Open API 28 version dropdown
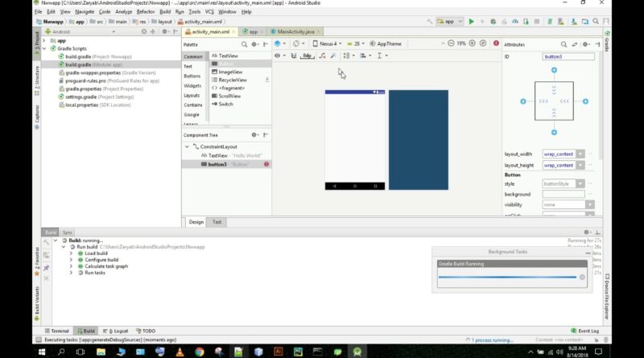 (356, 43)
